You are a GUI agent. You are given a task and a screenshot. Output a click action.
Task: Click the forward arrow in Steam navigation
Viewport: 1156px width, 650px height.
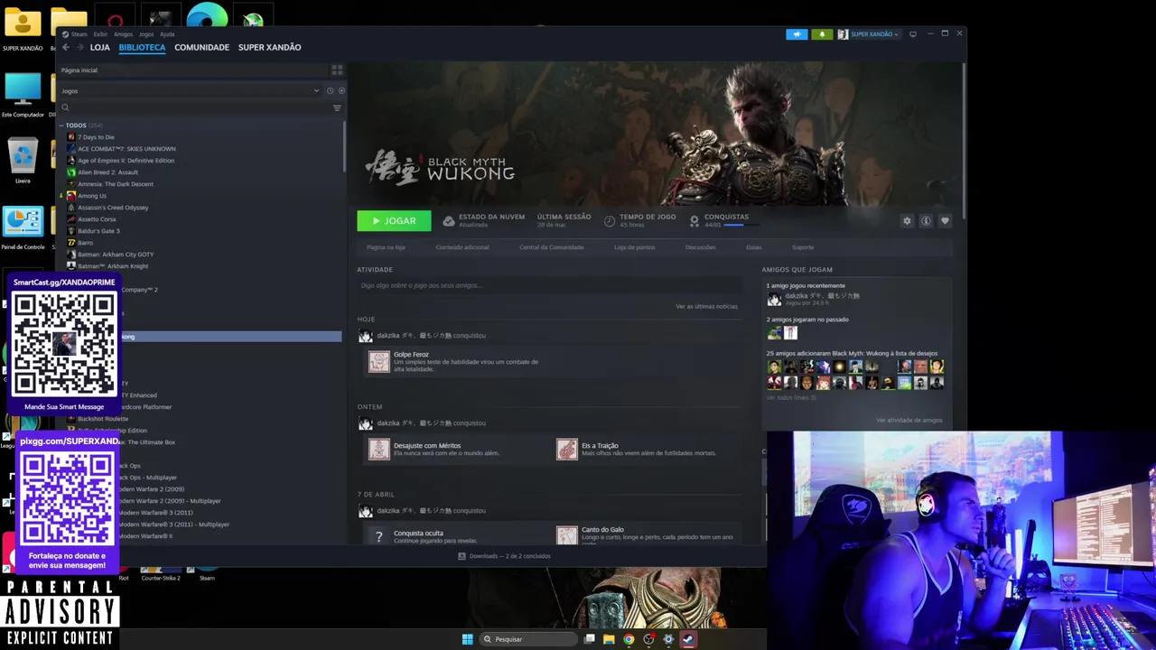pos(79,47)
